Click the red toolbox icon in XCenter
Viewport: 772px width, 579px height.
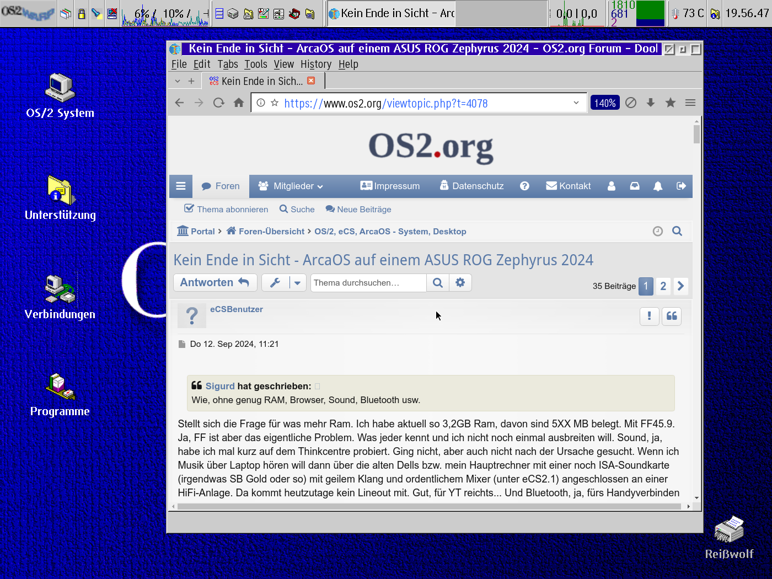pos(294,14)
